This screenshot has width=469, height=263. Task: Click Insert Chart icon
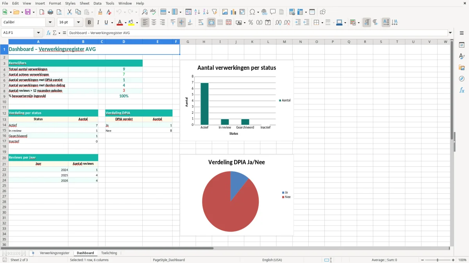(x=234, y=12)
